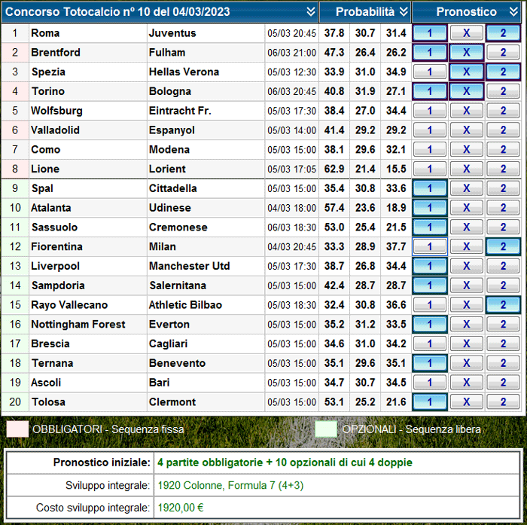Pick 1 for Atalanta-Udinese match
The width and height of the screenshot is (527, 525).
pos(429,208)
